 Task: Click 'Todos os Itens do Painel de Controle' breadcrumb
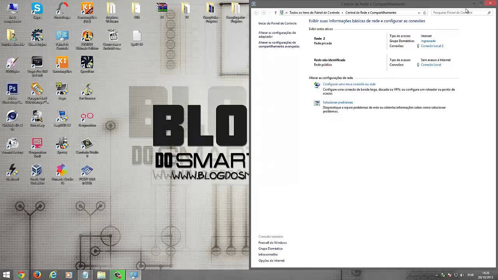[314, 13]
